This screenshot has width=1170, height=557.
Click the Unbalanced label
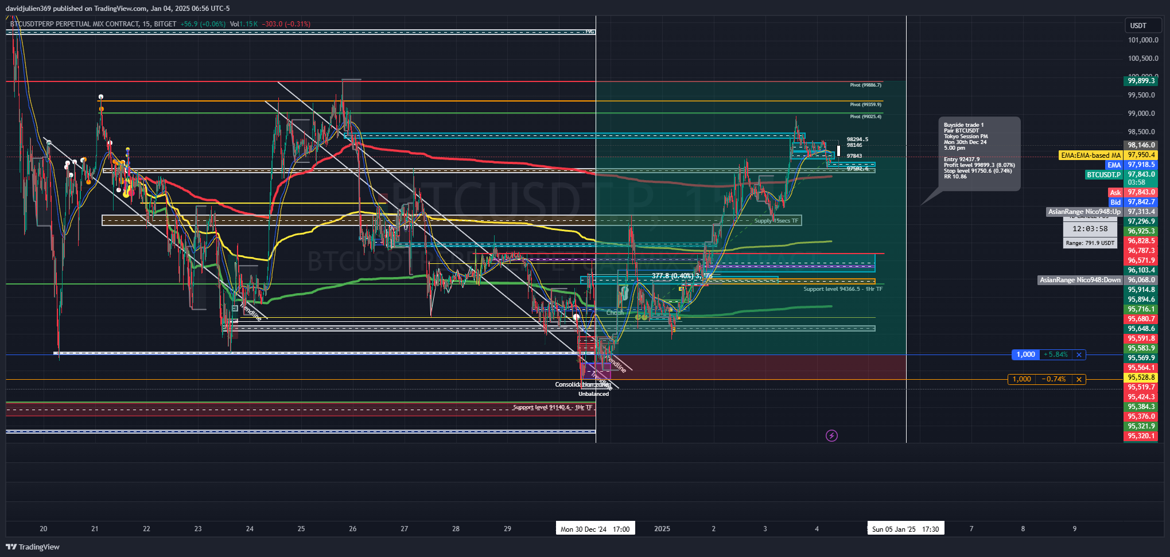(x=593, y=394)
